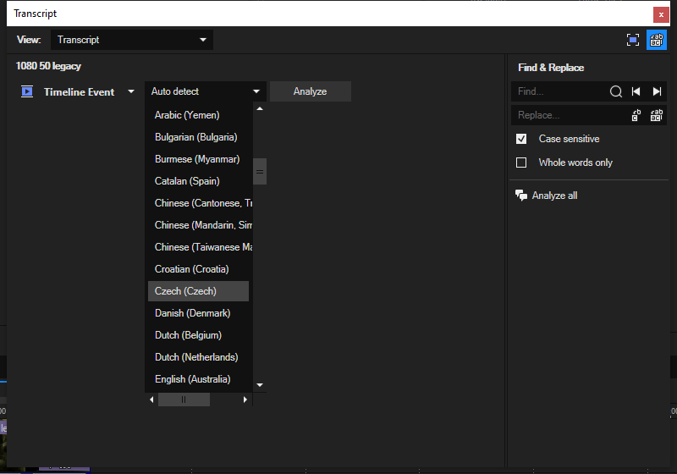Click the horizontal scrollbar thumb of language list
This screenshot has height=474, width=677.
click(x=184, y=400)
